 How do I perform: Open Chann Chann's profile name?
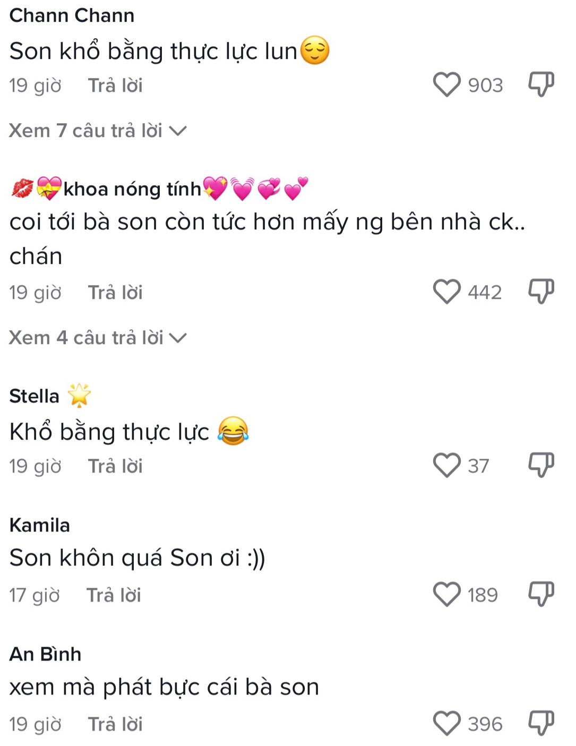pyautogui.click(x=72, y=15)
